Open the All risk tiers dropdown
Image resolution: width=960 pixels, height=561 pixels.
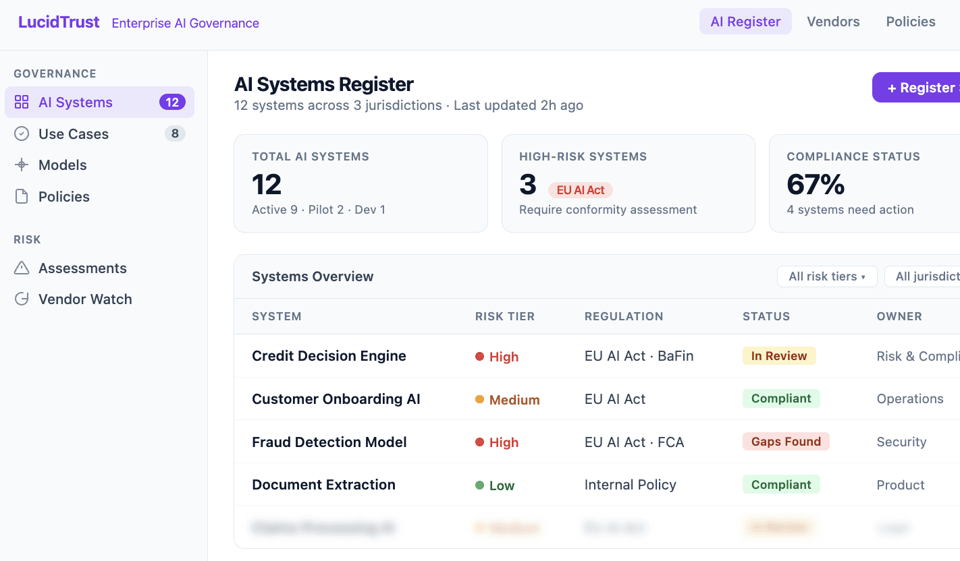pos(827,276)
